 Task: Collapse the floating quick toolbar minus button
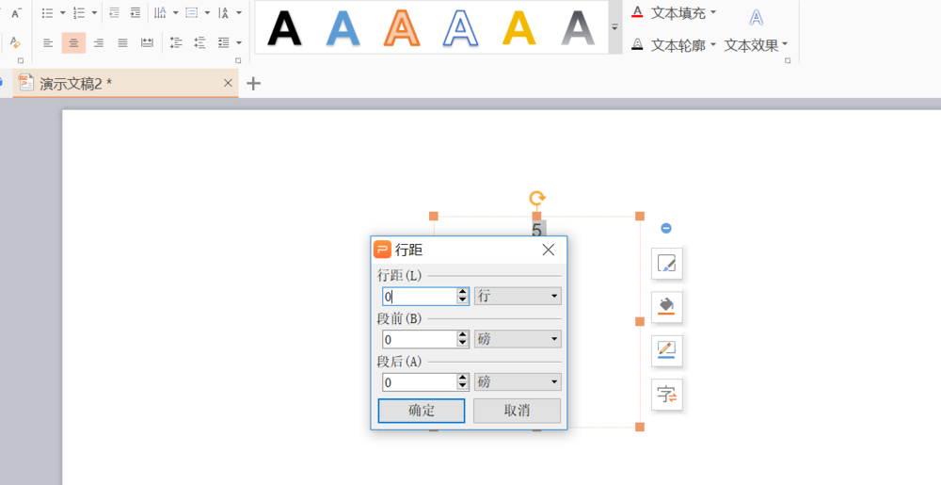click(666, 228)
